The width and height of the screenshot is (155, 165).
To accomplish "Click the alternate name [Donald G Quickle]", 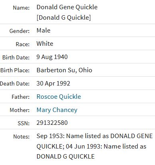I will click(x=64, y=18).
